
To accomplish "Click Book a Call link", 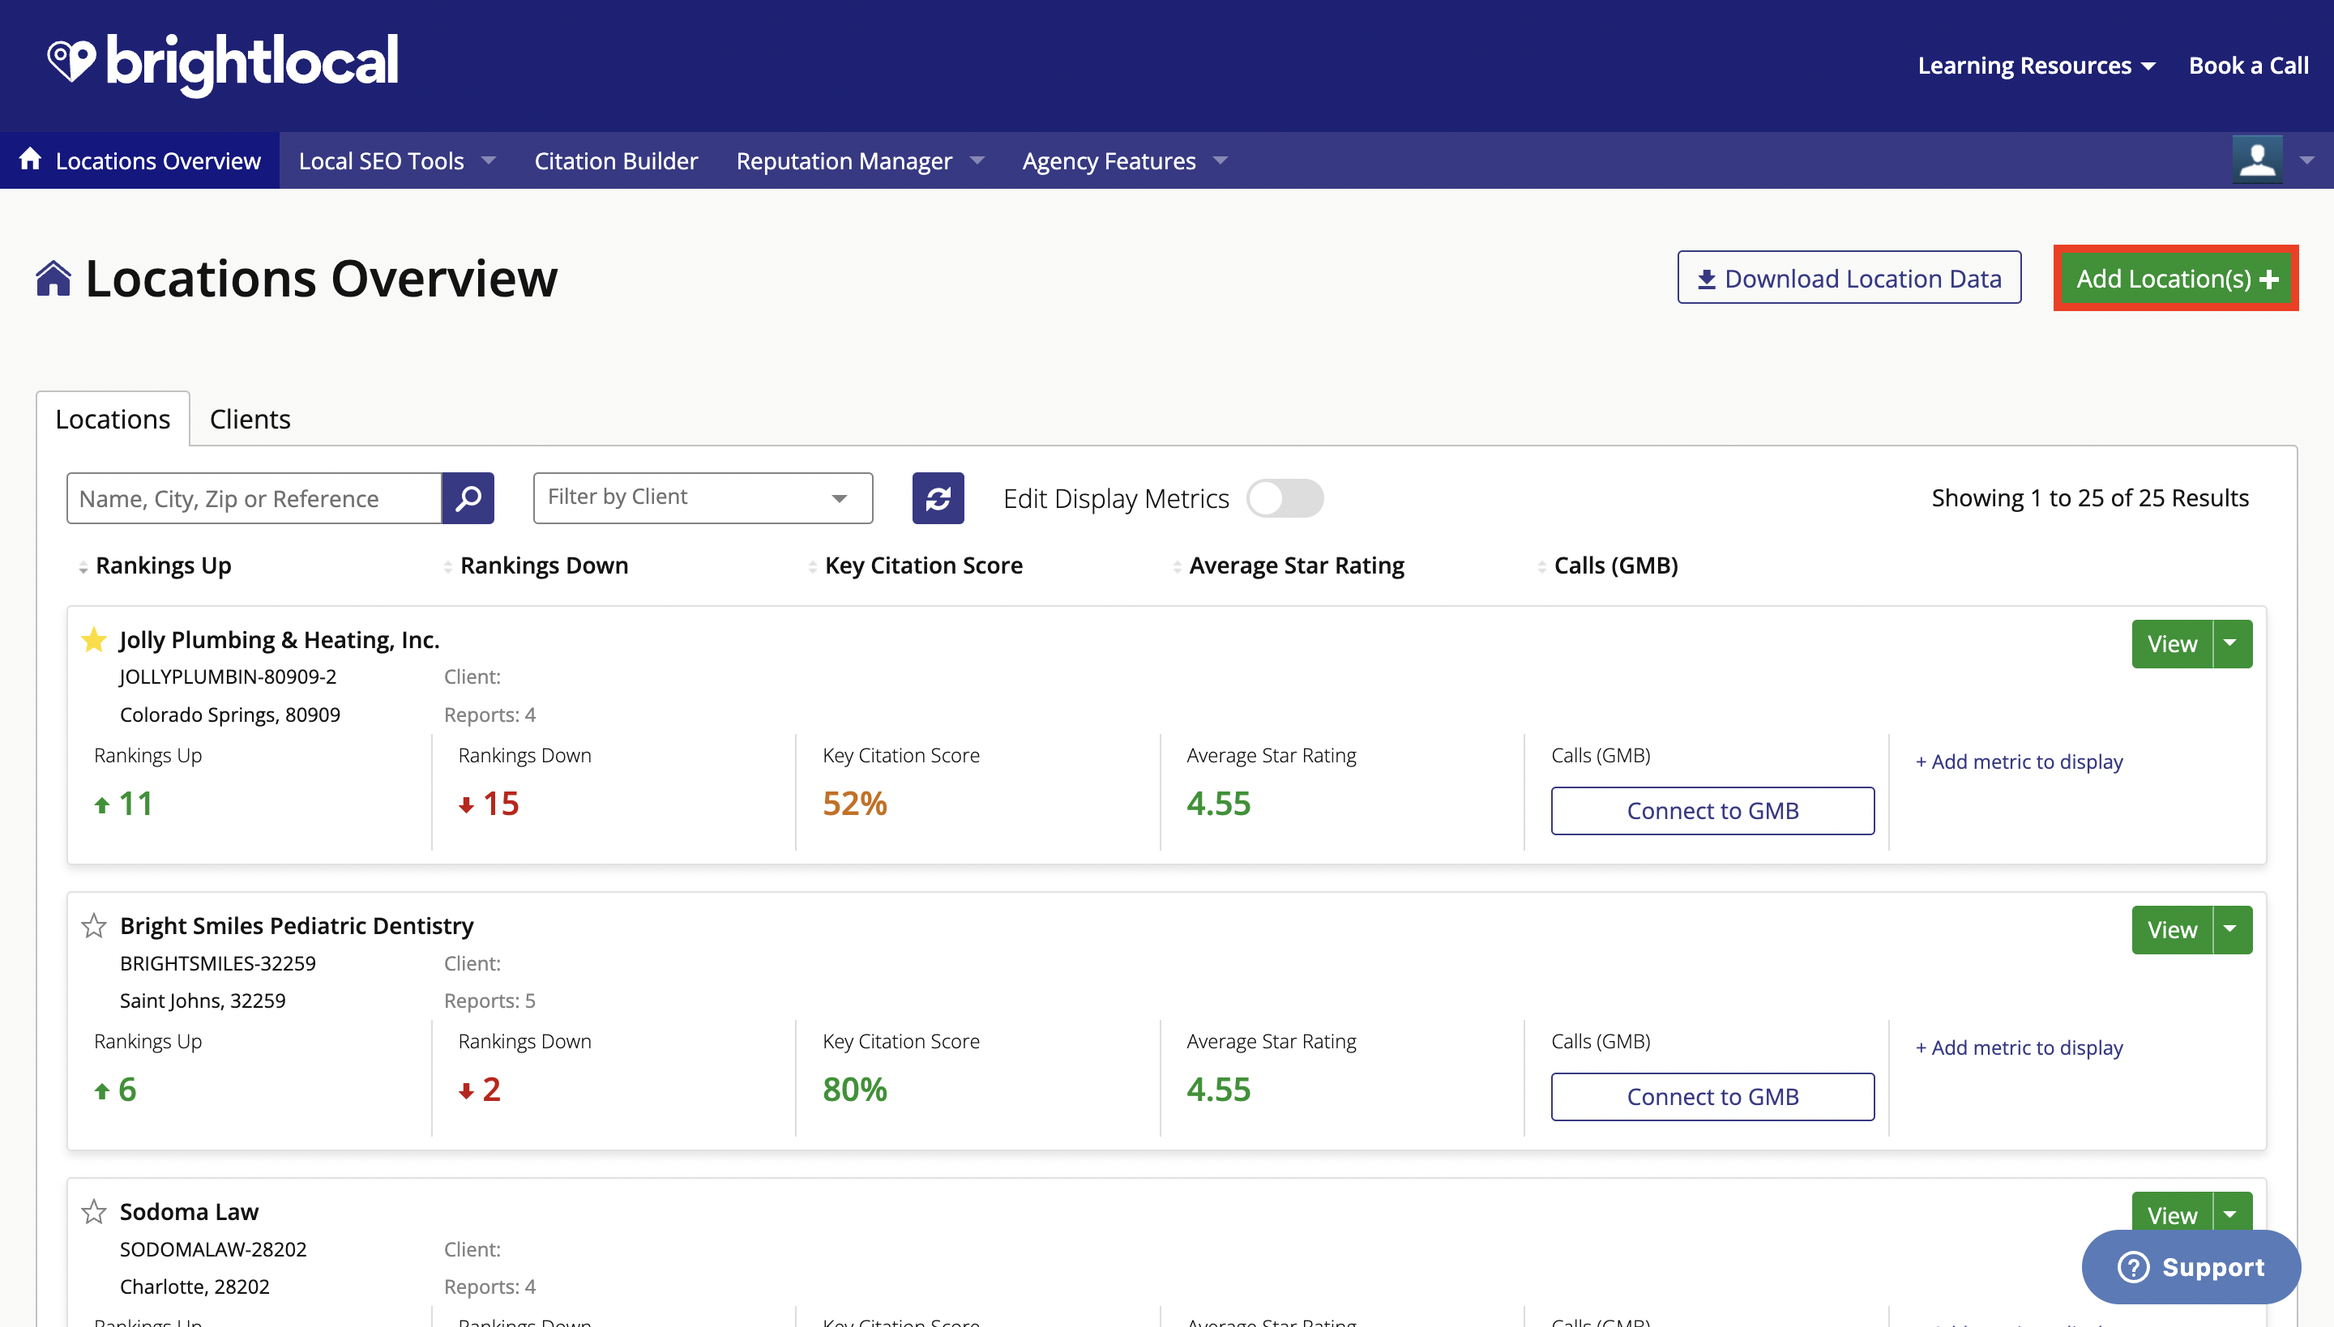I will [2248, 66].
